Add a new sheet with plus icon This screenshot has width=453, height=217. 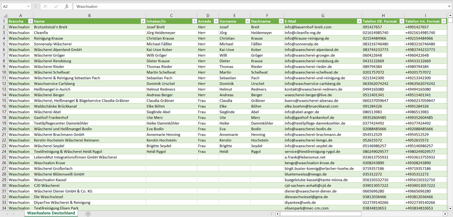(88, 214)
